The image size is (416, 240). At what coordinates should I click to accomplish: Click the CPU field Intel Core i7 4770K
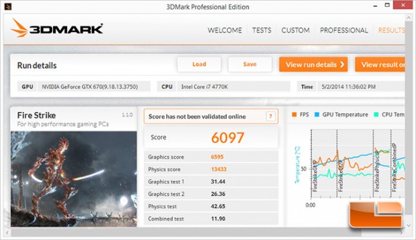[233, 86]
